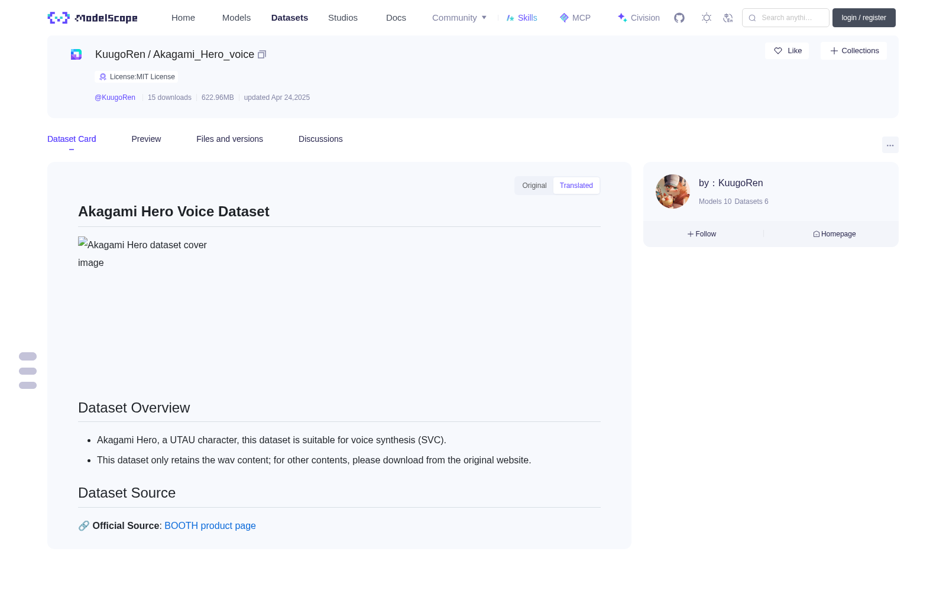946x591 pixels.
Task: Click the Civision sparkle icon
Action: click(x=622, y=18)
